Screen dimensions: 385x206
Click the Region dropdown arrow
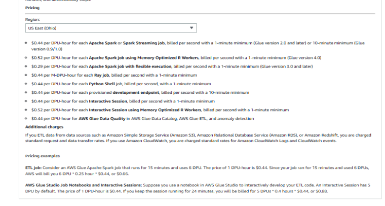tap(191, 28)
